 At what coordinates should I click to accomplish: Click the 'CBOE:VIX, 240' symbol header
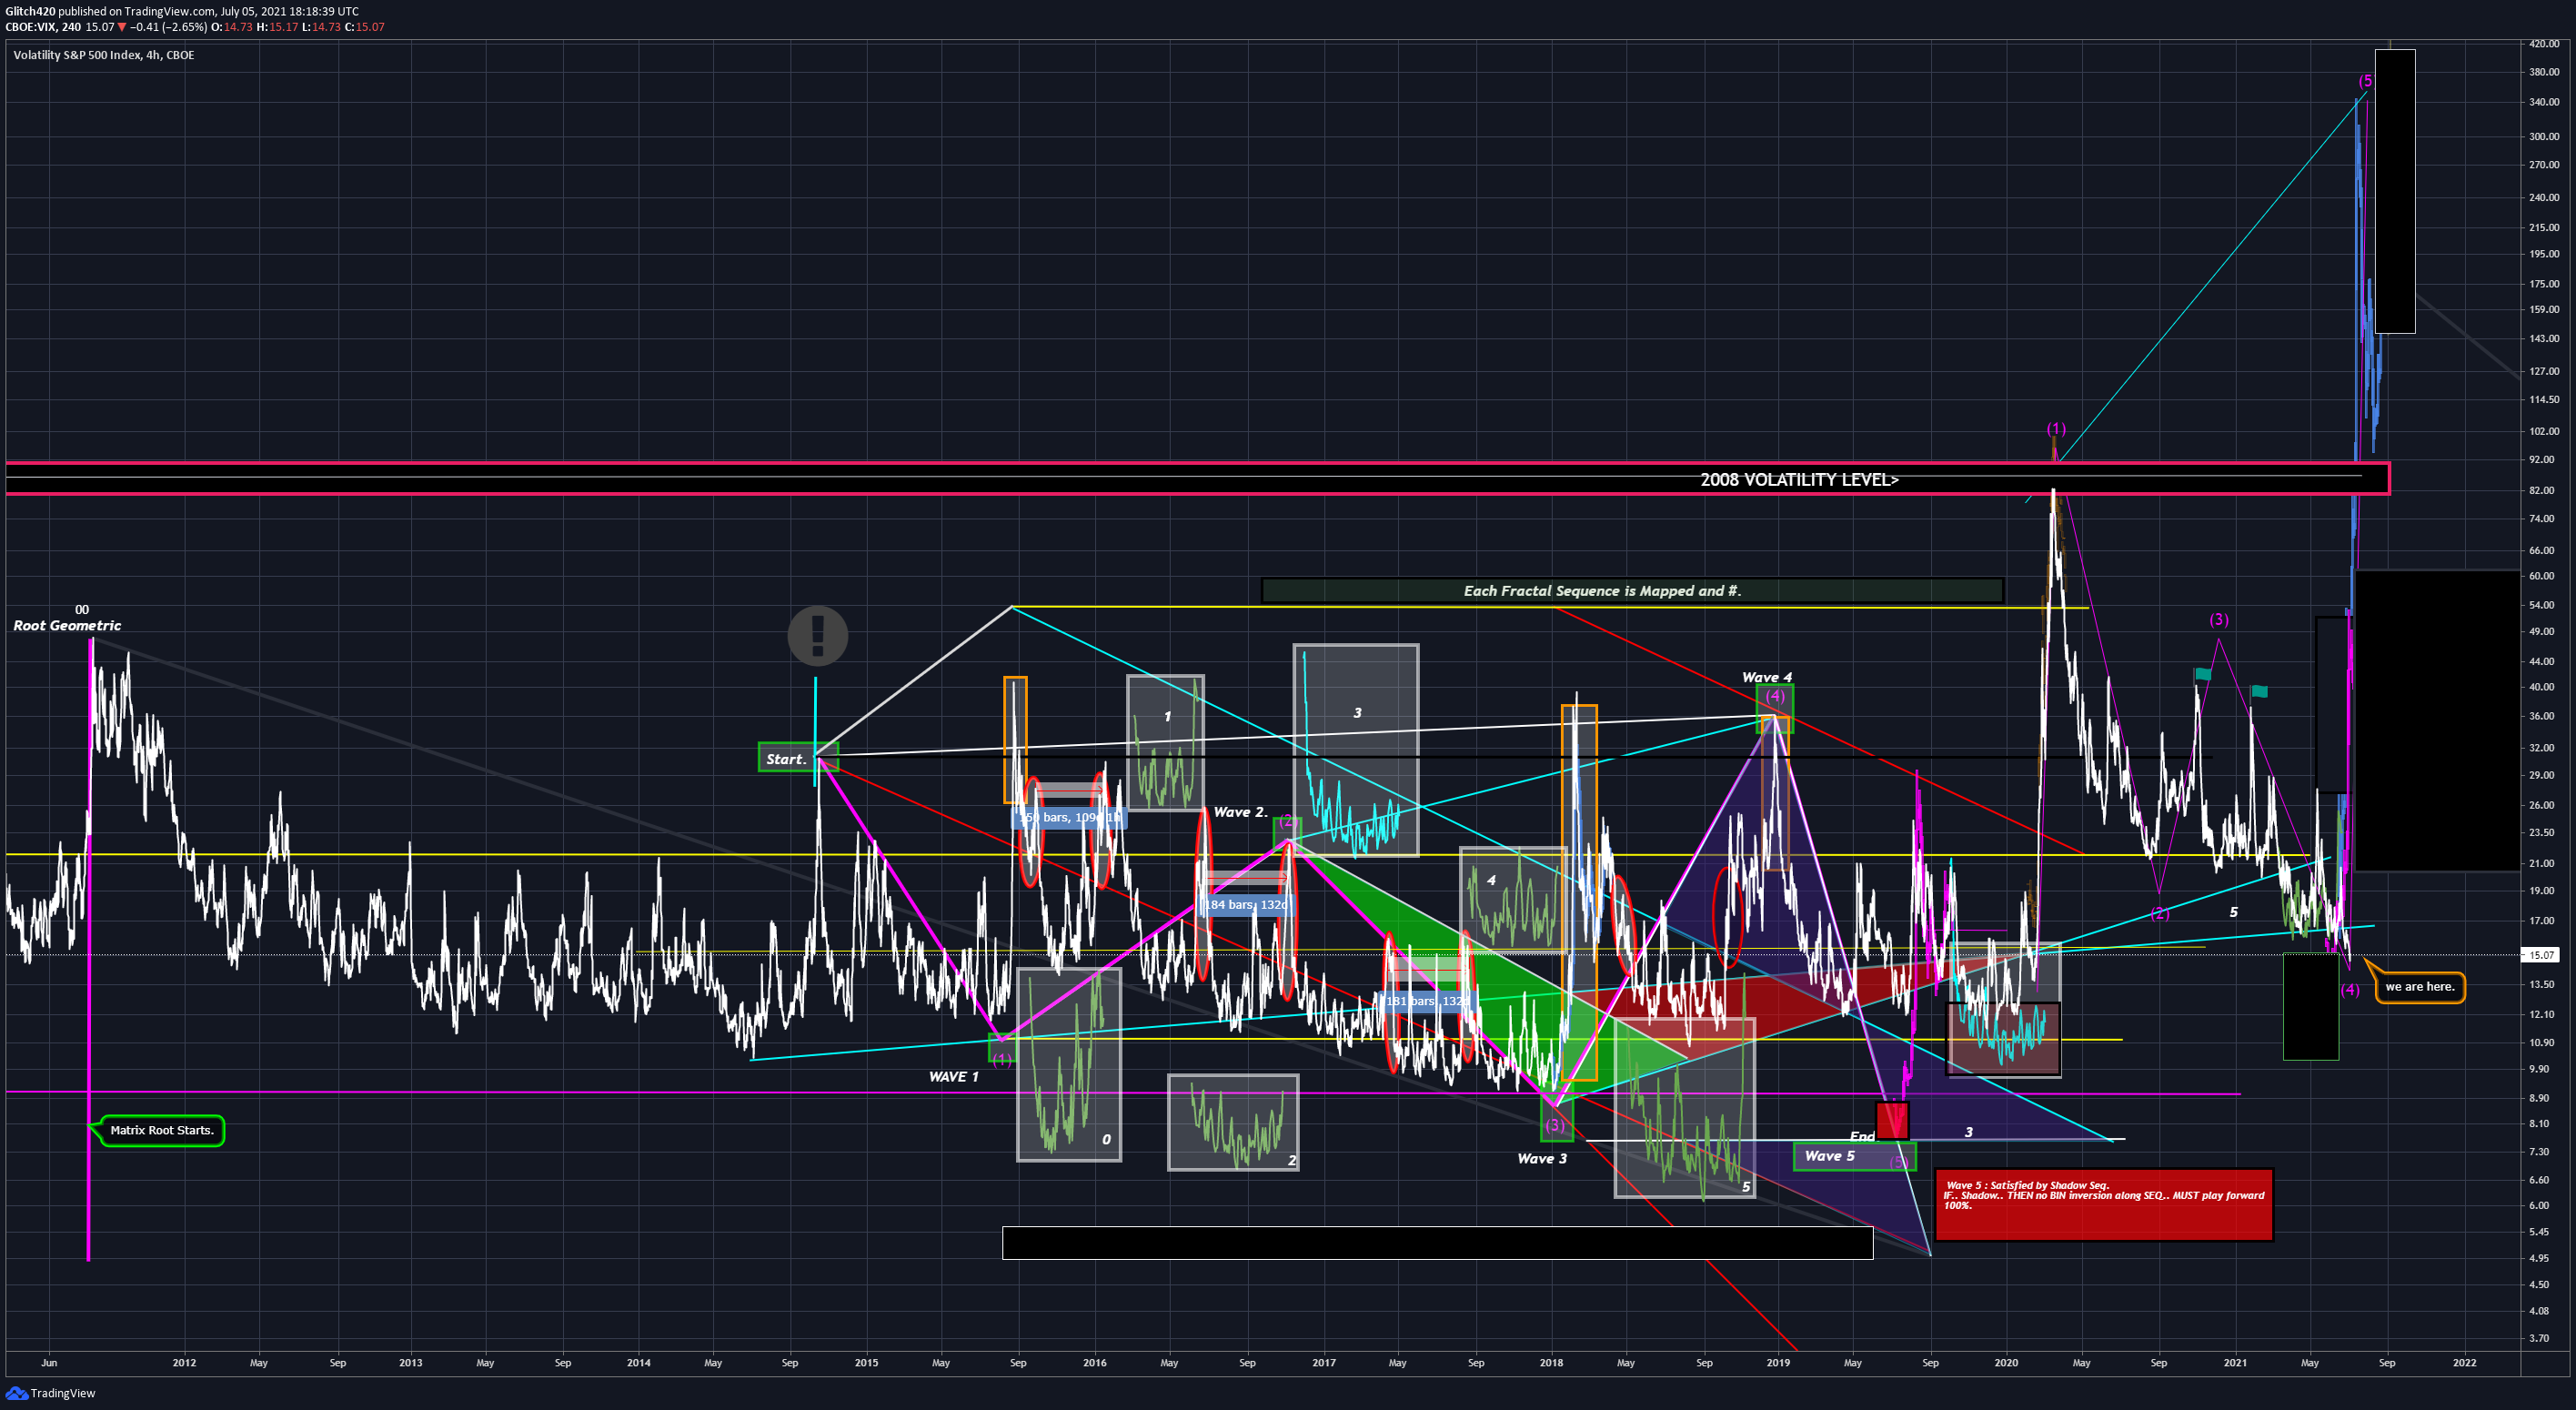tap(43, 27)
